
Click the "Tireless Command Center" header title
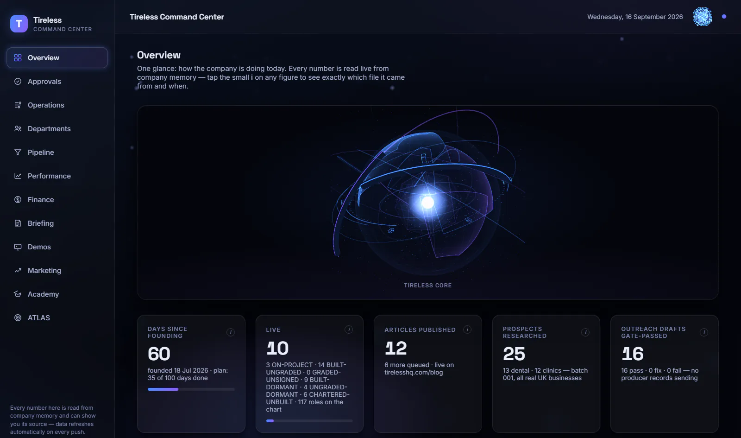tap(177, 17)
